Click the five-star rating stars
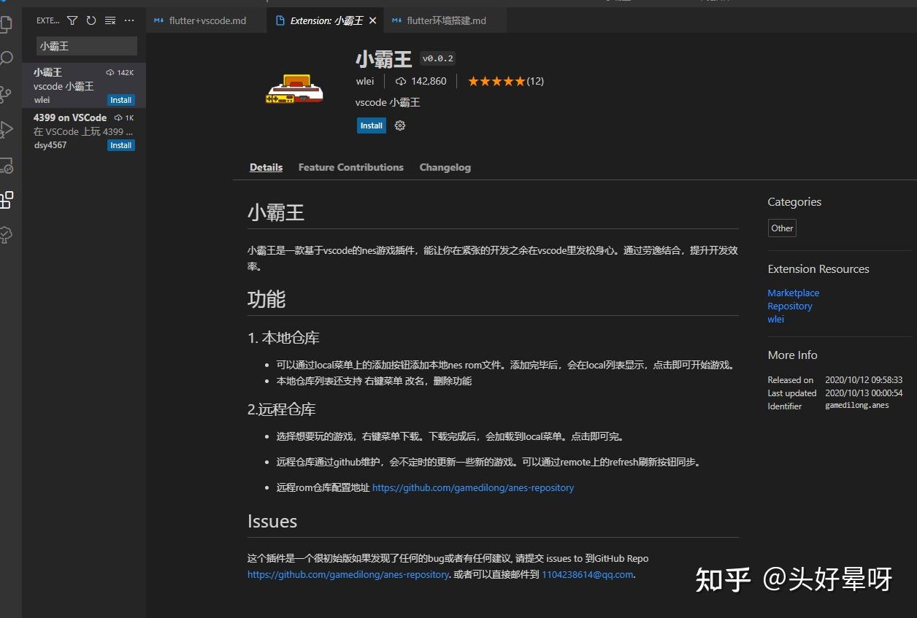Viewport: 917px width, 618px height. point(496,81)
